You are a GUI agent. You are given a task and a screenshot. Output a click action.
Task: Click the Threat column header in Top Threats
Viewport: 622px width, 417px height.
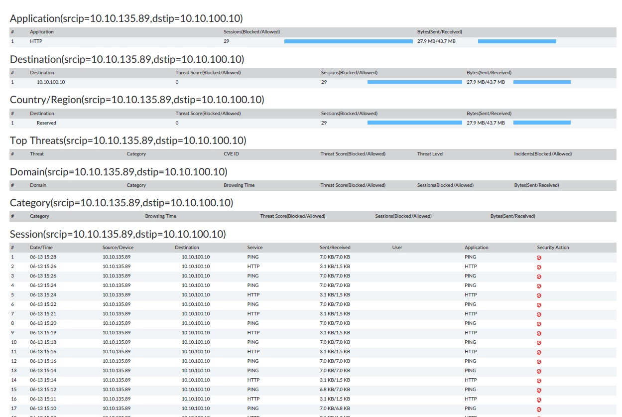[37, 154]
